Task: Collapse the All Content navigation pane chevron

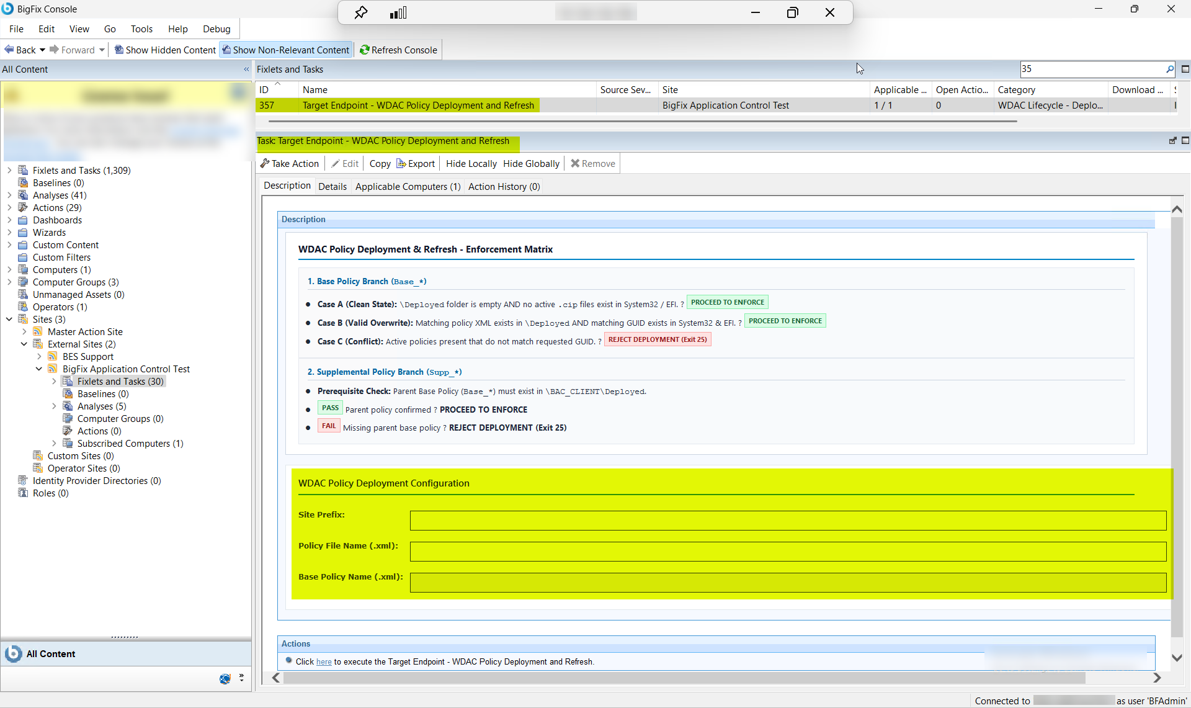Action: coord(246,69)
